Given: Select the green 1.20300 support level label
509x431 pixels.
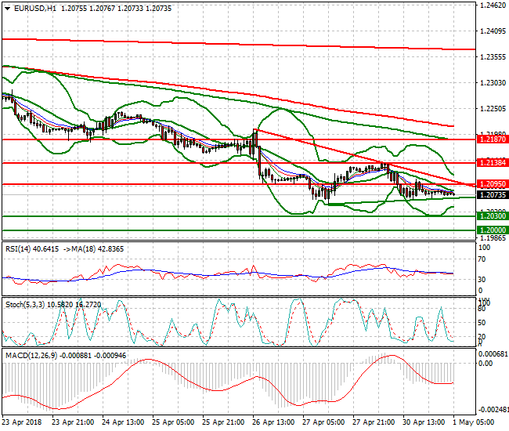Looking at the screenshot, I should [x=493, y=216].
